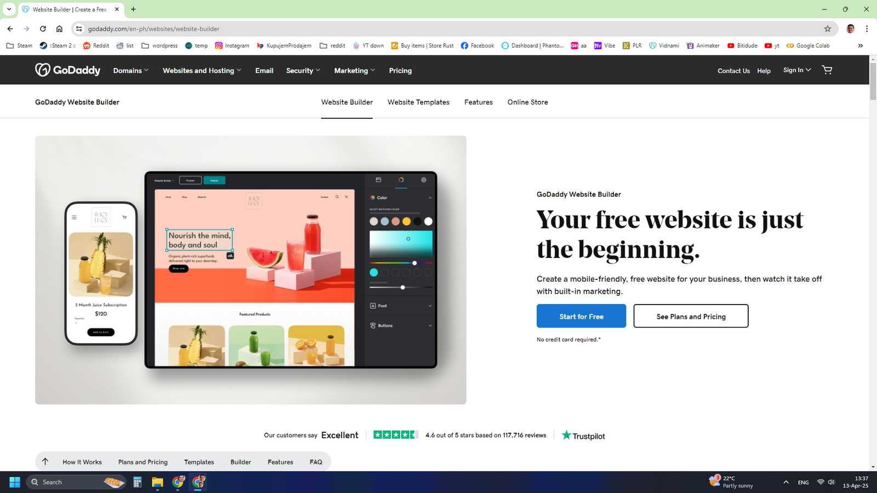Screen dimensions: 877x493
Task: Open the Reddit bookmark
Action: (96, 45)
